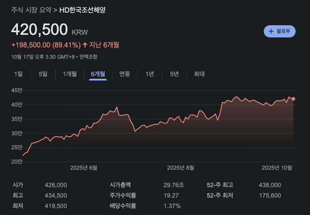The image size is (310, 215).
Task: Select the 6개월 range tab
Action: (x=98, y=74)
